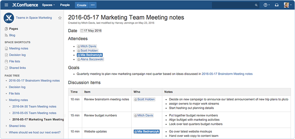This screenshot has height=139, width=295.
Task: Click Scott Holden in Attendees list
Action: tap(87, 50)
